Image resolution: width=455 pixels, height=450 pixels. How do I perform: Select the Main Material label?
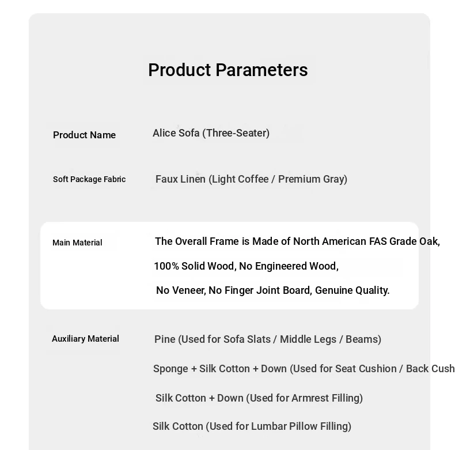77,243
